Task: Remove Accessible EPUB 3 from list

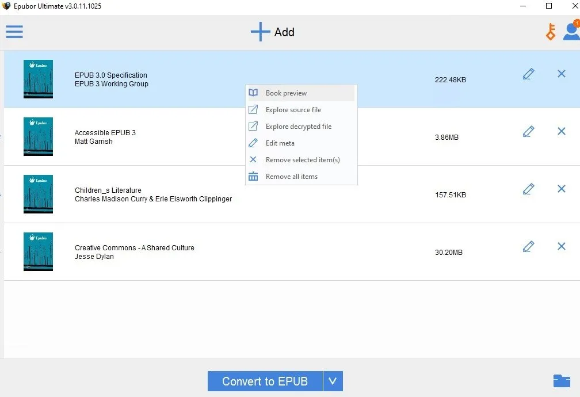Action: click(562, 131)
